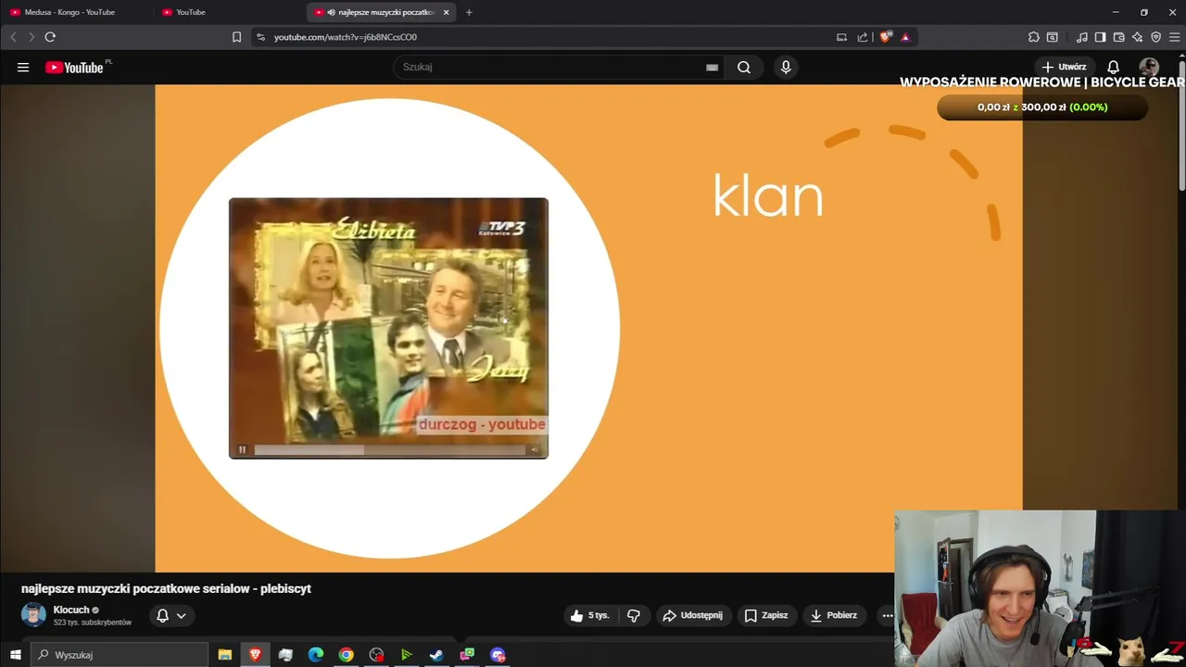The height and width of the screenshot is (667, 1186).
Task: Open tab search icon in toolbar
Action: pos(1053,37)
